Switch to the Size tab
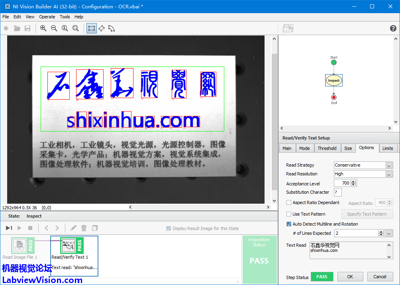This screenshot has height=285, width=400. pos(348,148)
